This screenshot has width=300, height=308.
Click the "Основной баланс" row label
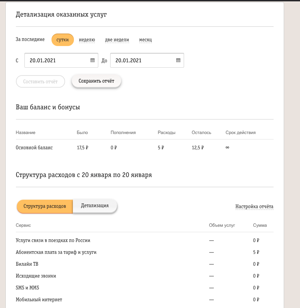click(34, 148)
